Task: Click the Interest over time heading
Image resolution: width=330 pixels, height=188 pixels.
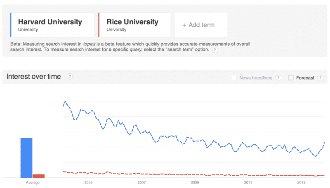Action: [34, 77]
